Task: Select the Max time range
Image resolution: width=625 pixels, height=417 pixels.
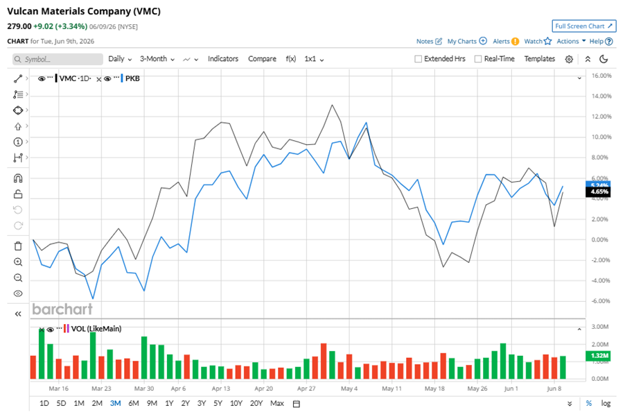Action: point(277,403)
